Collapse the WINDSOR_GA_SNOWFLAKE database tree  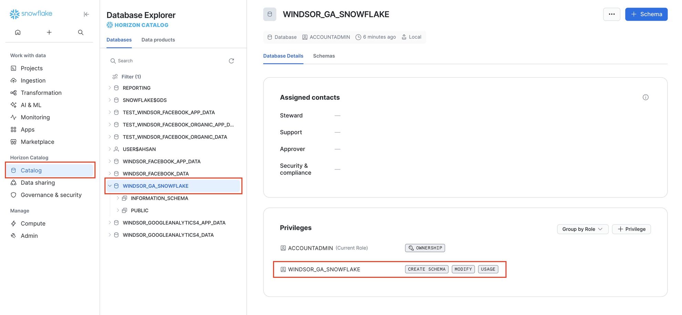tap(110, 186)
